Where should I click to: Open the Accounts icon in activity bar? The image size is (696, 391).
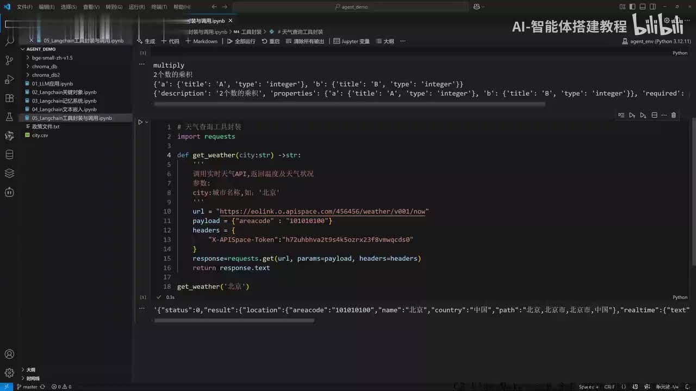[x=9, y=355]
